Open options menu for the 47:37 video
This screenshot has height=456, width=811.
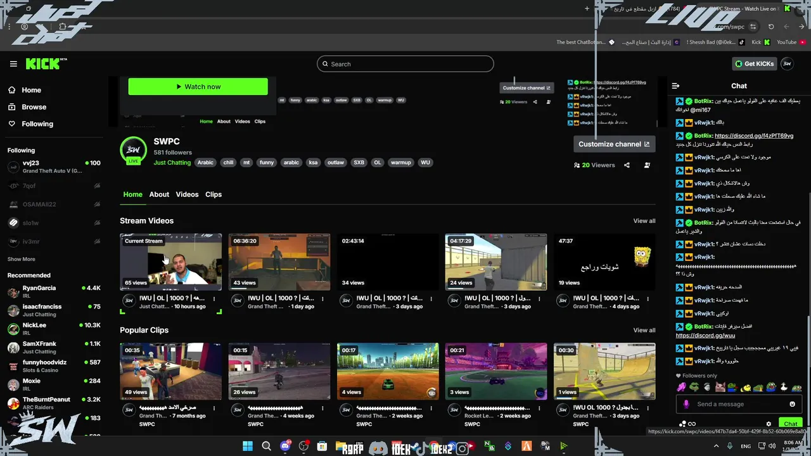click(648, 298)
